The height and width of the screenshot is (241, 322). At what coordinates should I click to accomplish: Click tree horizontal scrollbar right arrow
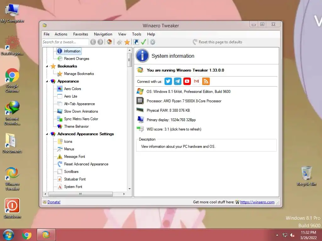pos(124,194)
